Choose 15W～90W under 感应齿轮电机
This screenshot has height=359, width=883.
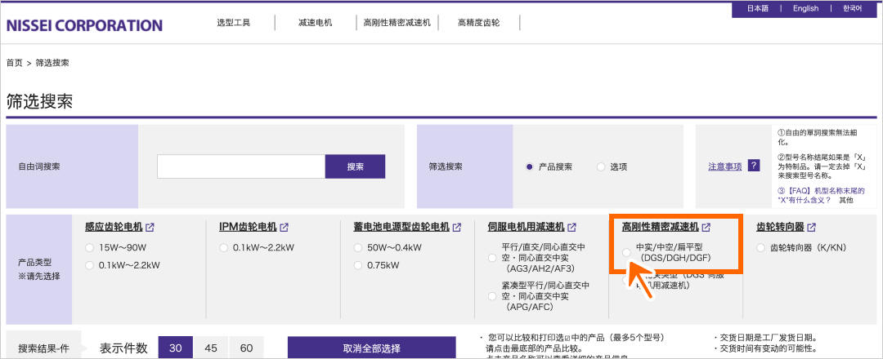[90, 247]
